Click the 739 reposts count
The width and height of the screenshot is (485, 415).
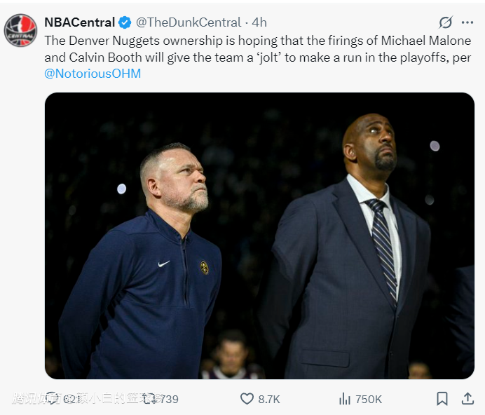click(x=169, y=399)
